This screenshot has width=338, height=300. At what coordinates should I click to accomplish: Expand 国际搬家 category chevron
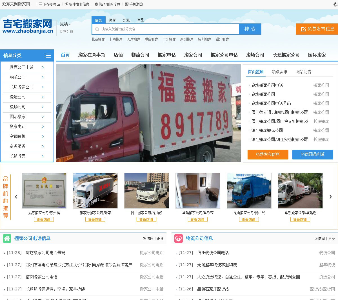(43, 117)
